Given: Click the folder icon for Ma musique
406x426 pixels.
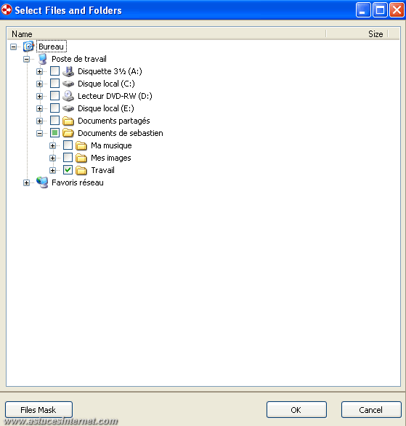Looking at the screenshot, I should [x=81, y=145].
